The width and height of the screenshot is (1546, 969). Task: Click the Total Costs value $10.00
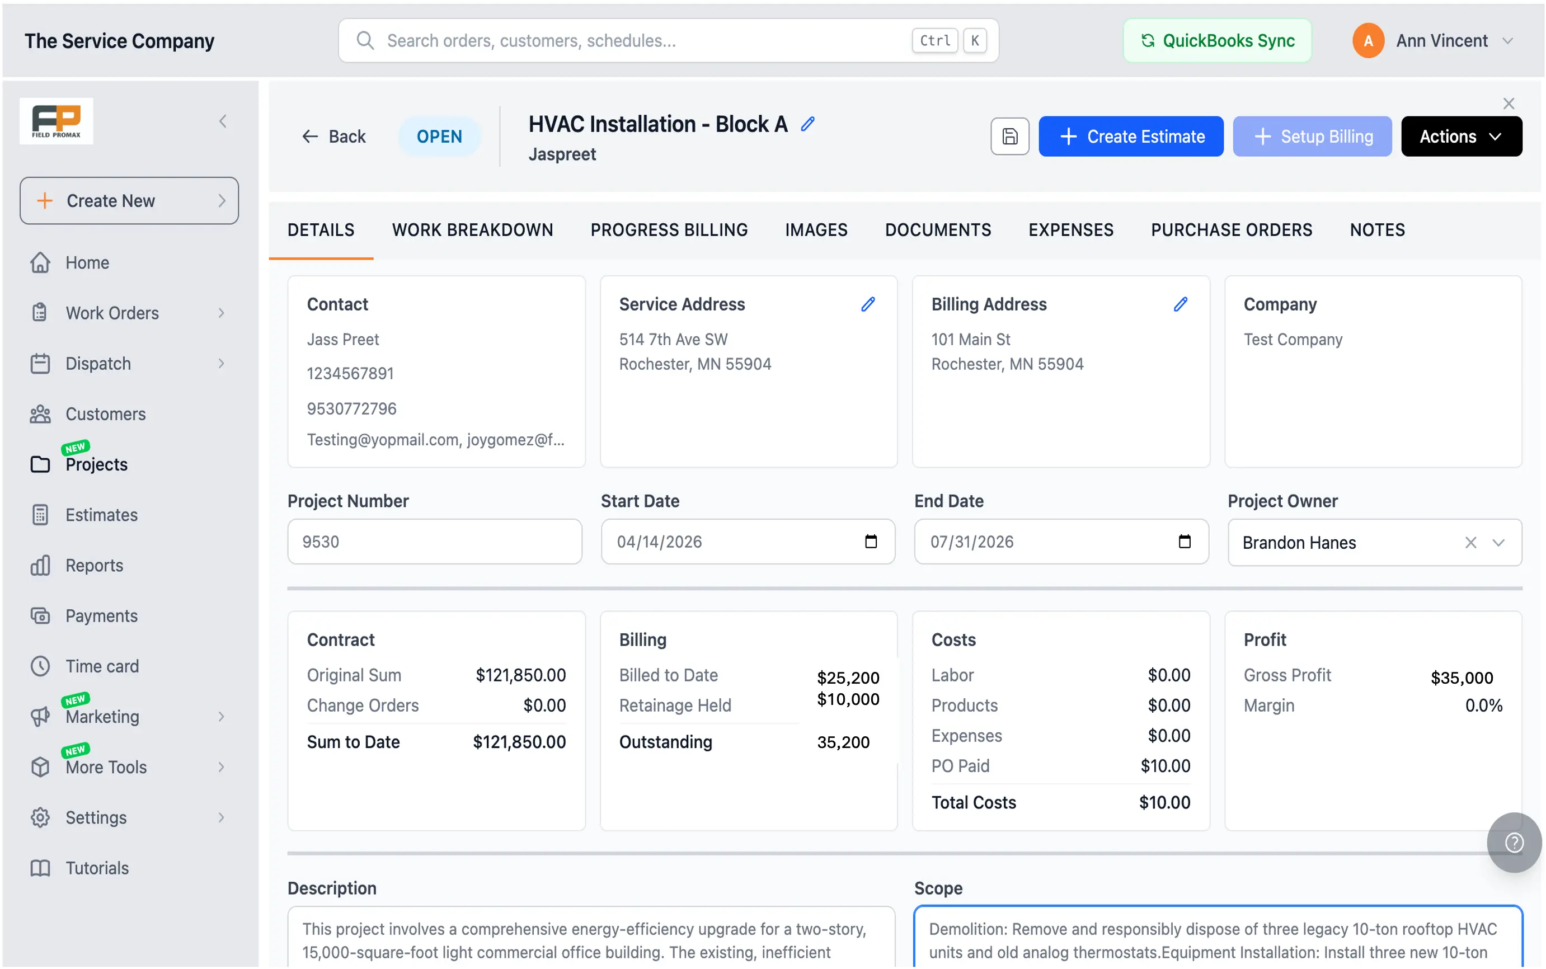point(1164,802)
